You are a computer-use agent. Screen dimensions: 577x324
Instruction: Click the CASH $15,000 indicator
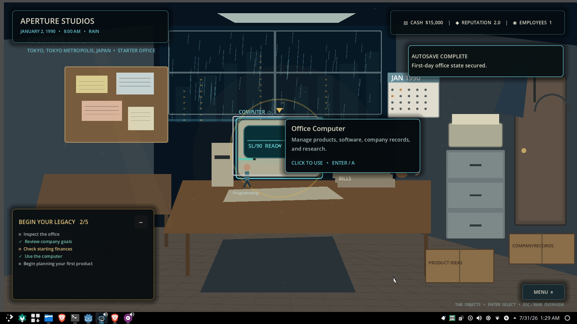pos(423,23)
